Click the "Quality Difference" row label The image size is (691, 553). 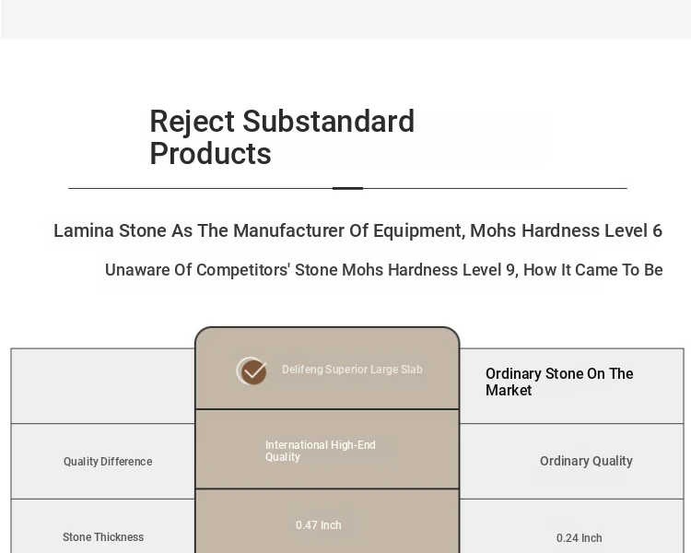[108, 462]
